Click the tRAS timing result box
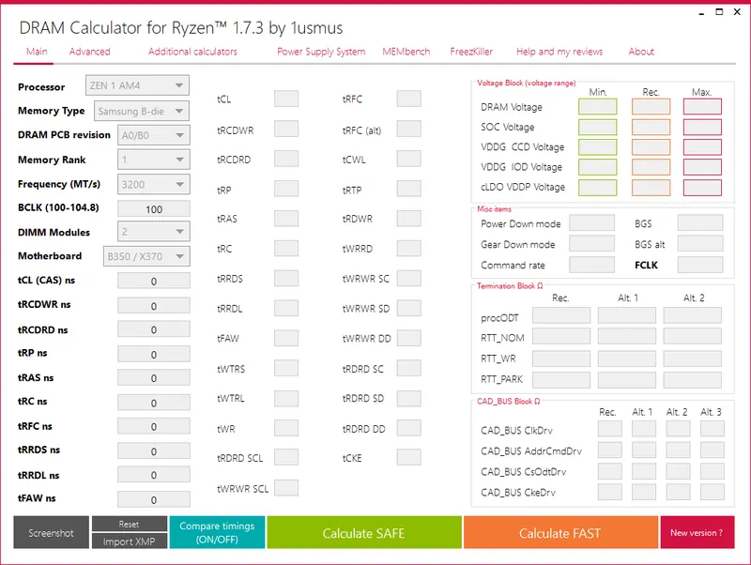The width and height of the screenshot is (751, 565). (x=286, y=219)
